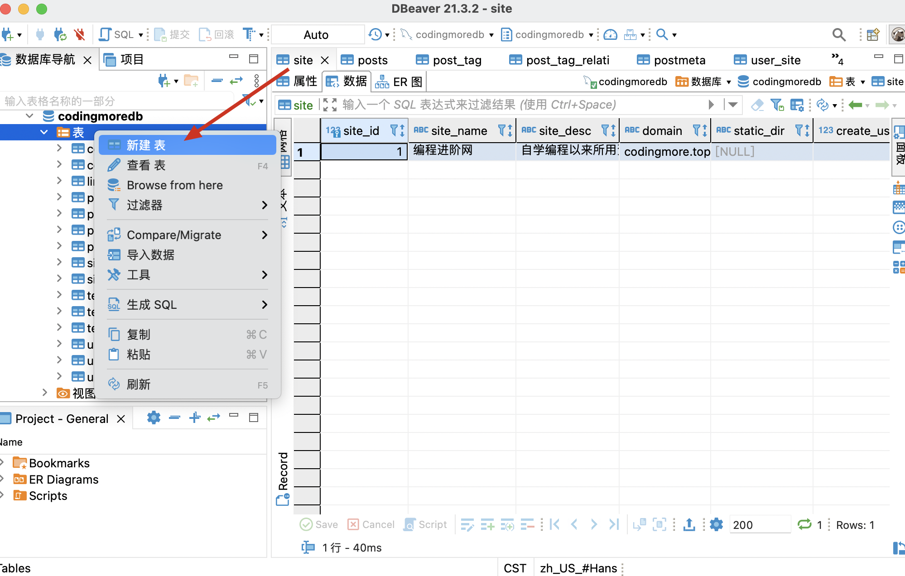Choose 导入数据 in the context menu
Screen dimensions: 905x576
(x=150, y=255)
